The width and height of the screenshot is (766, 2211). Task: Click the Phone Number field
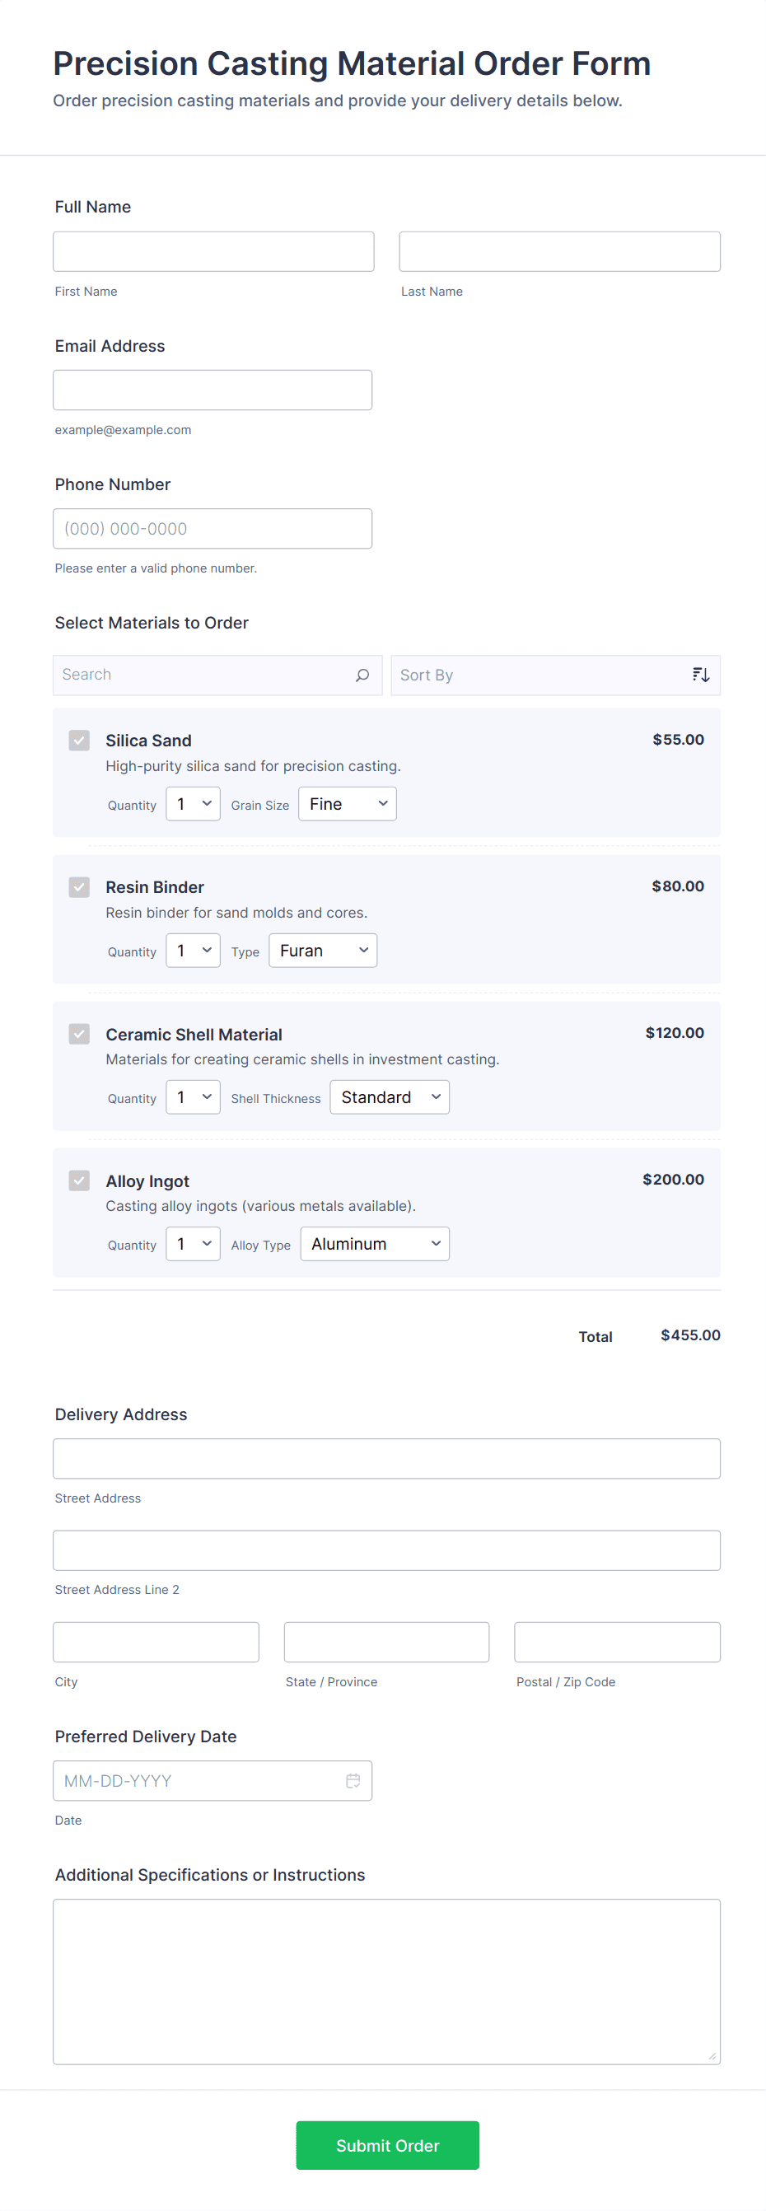pos(213,528)
